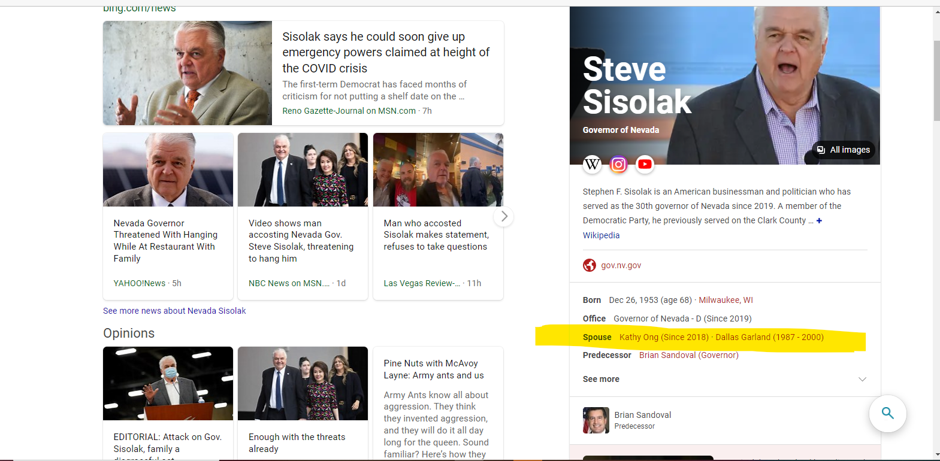The image size is (940, 461).
Task: Open the Reno Gazette-Journal on MSN.com source
Action: (x=349, y=111)
